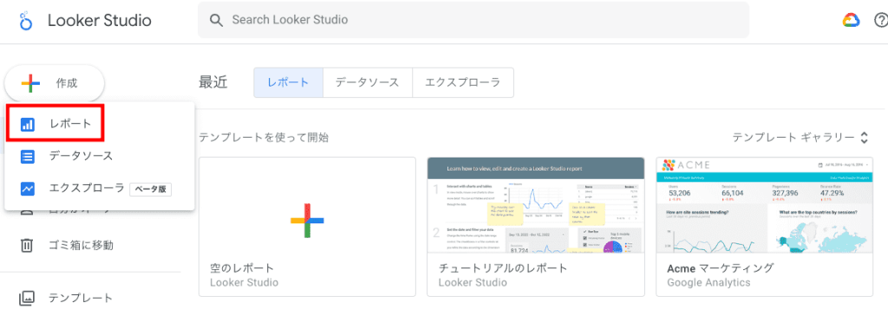The width and height of the screenshot is (888, 322).
Task: Open the Google Cloud icon
Action: click(x=851, y=20)
